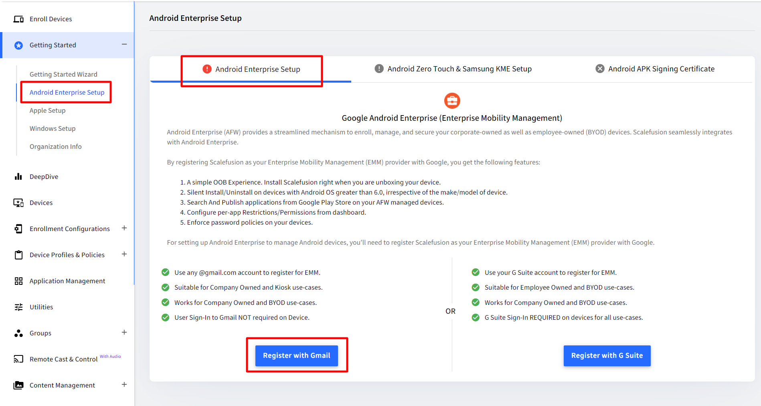Click 'A simple OOB Experience' list item
Screen dimensions: 761x406
point(314,182)
